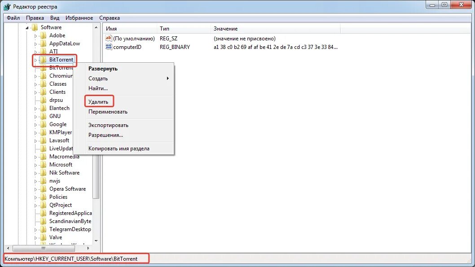This screenshot has height=267, width=475.
Task: Choose Переименовать in the context menu
Action: [124, 112]
